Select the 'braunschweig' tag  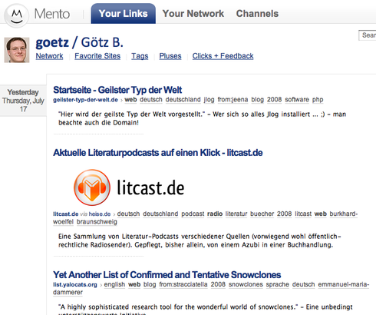pos(97,221)
